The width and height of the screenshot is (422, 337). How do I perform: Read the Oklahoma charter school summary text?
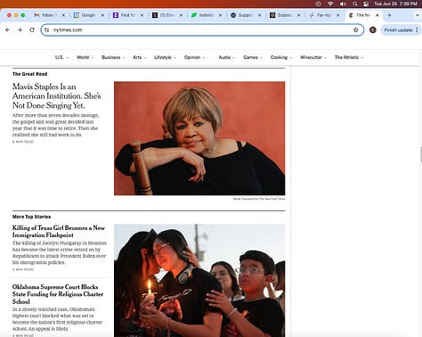tap(57, 319)
